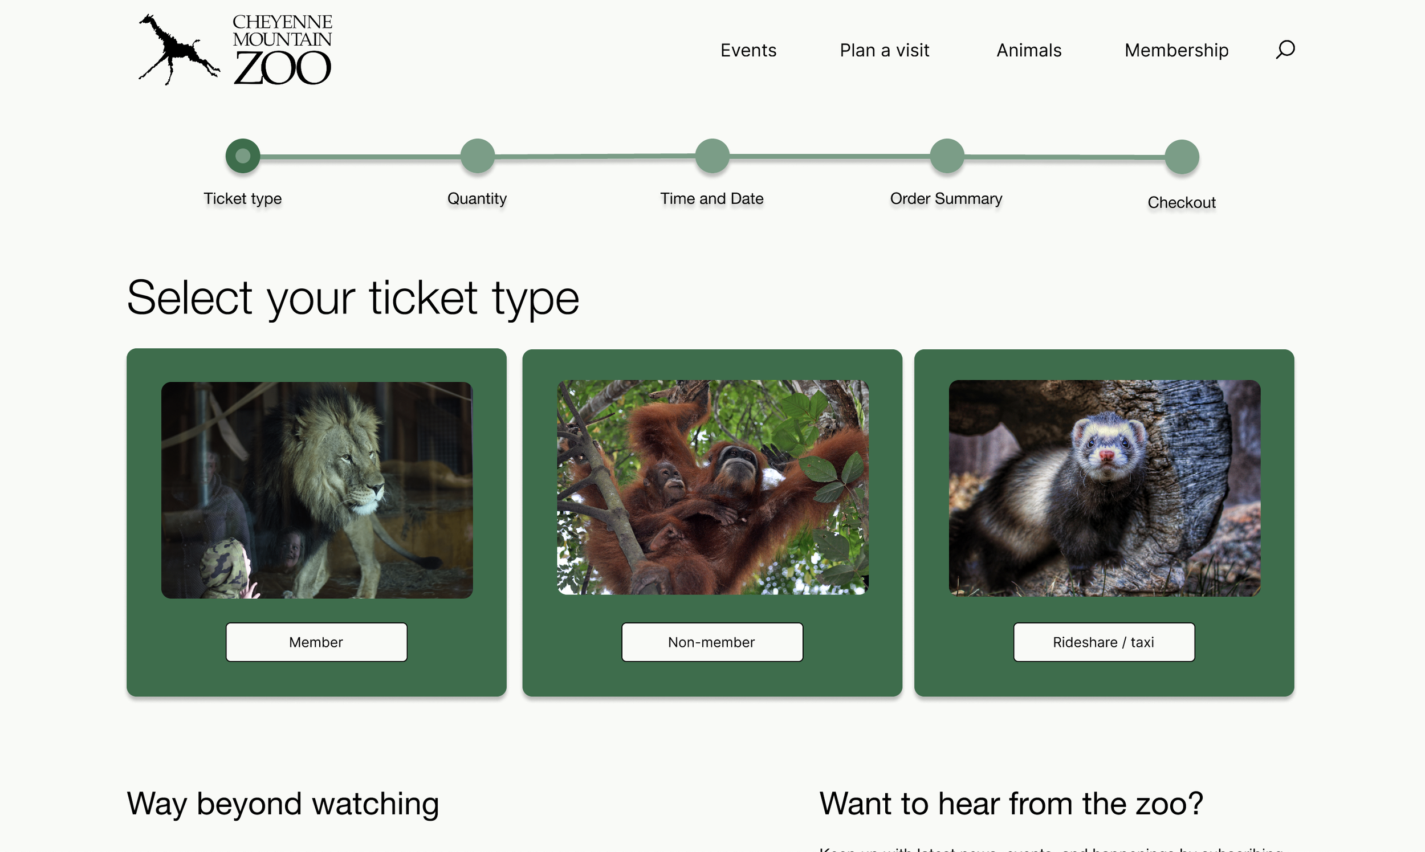
Task: Jump to the Quantity step circle
Action: 477,156
